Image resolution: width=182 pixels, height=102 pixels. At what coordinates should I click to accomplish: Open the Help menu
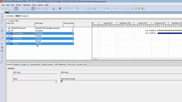(47, 5)
